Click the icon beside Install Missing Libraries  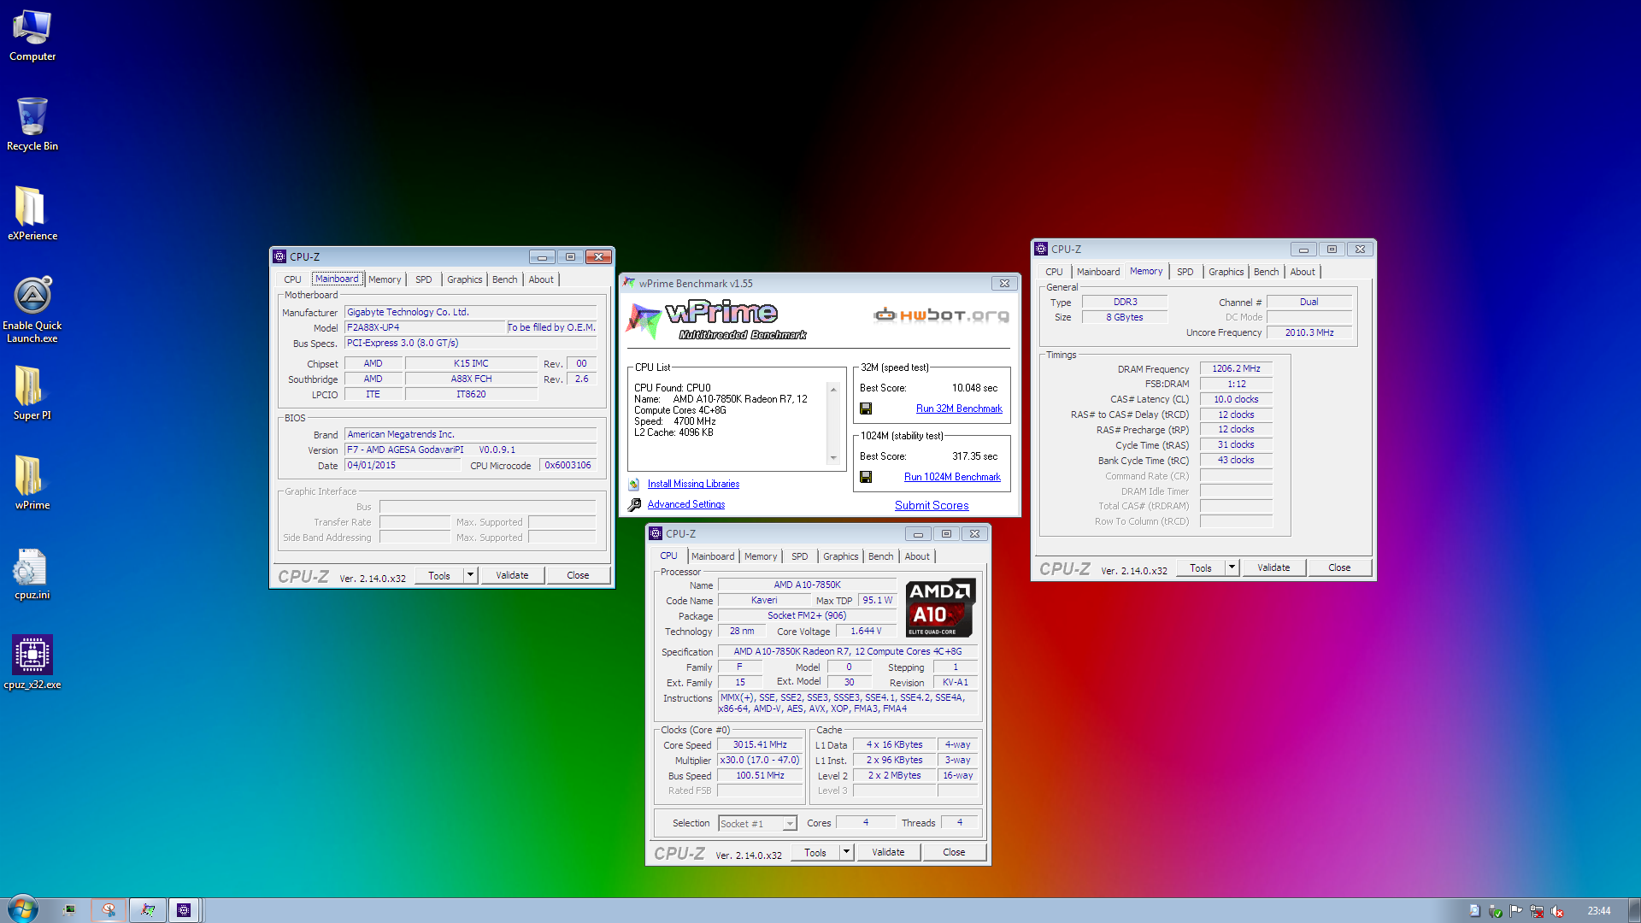pyautogui.click(x=634, y=484)
